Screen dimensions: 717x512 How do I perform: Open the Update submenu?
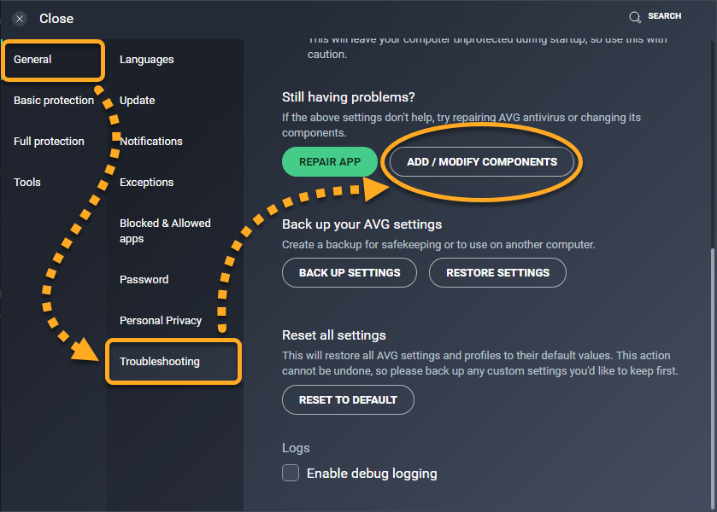point(138,101)
